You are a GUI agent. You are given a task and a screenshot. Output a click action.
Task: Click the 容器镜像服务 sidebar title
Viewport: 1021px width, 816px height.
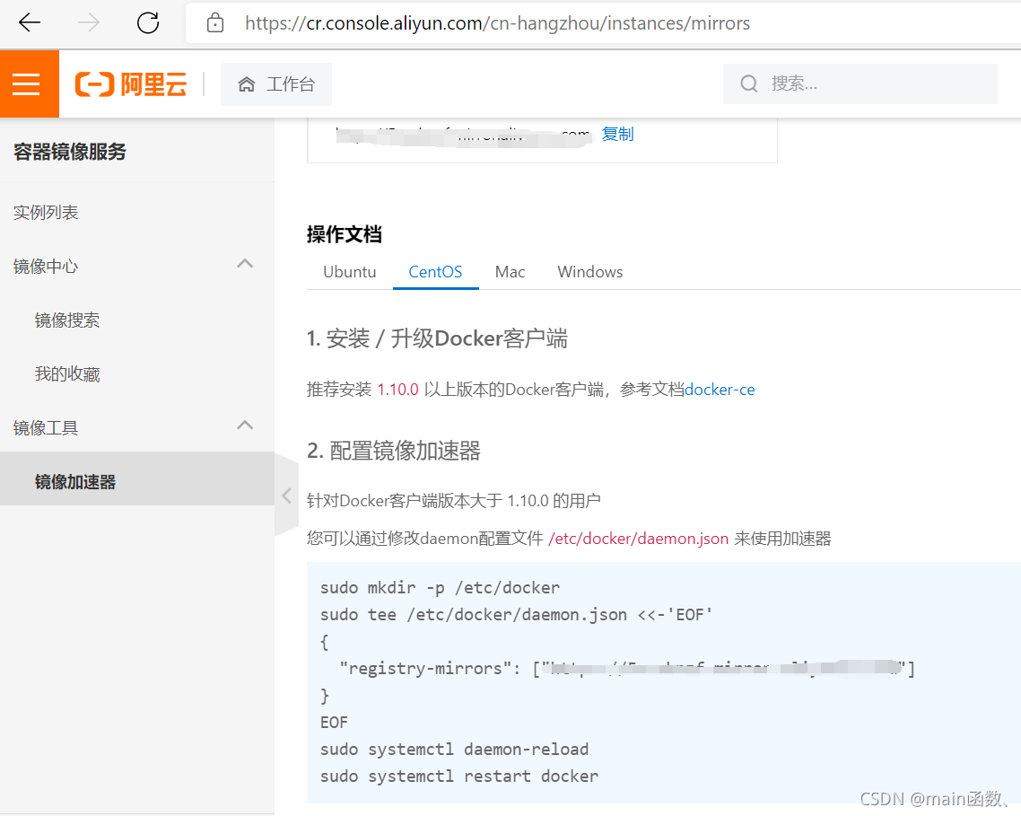pos(70,152)
